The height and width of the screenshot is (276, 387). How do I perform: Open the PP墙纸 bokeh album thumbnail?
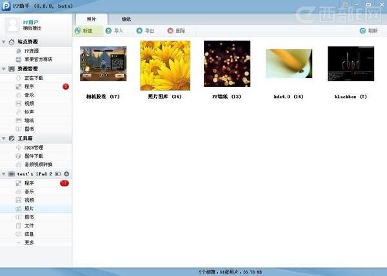coord(227,64)
